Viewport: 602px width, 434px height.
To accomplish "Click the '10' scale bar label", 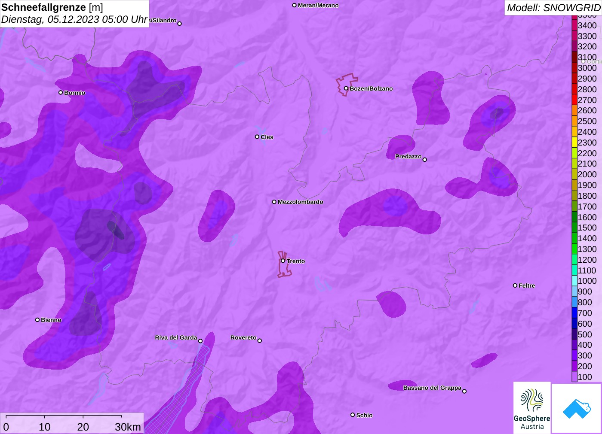I will [x=45, y=427].
